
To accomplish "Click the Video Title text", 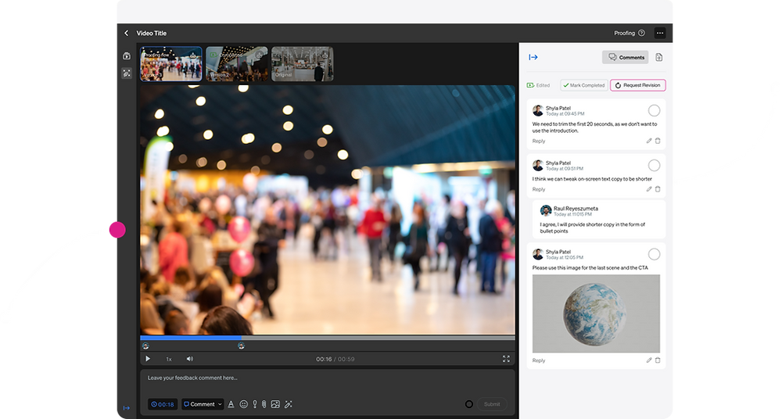I will 152,33.
